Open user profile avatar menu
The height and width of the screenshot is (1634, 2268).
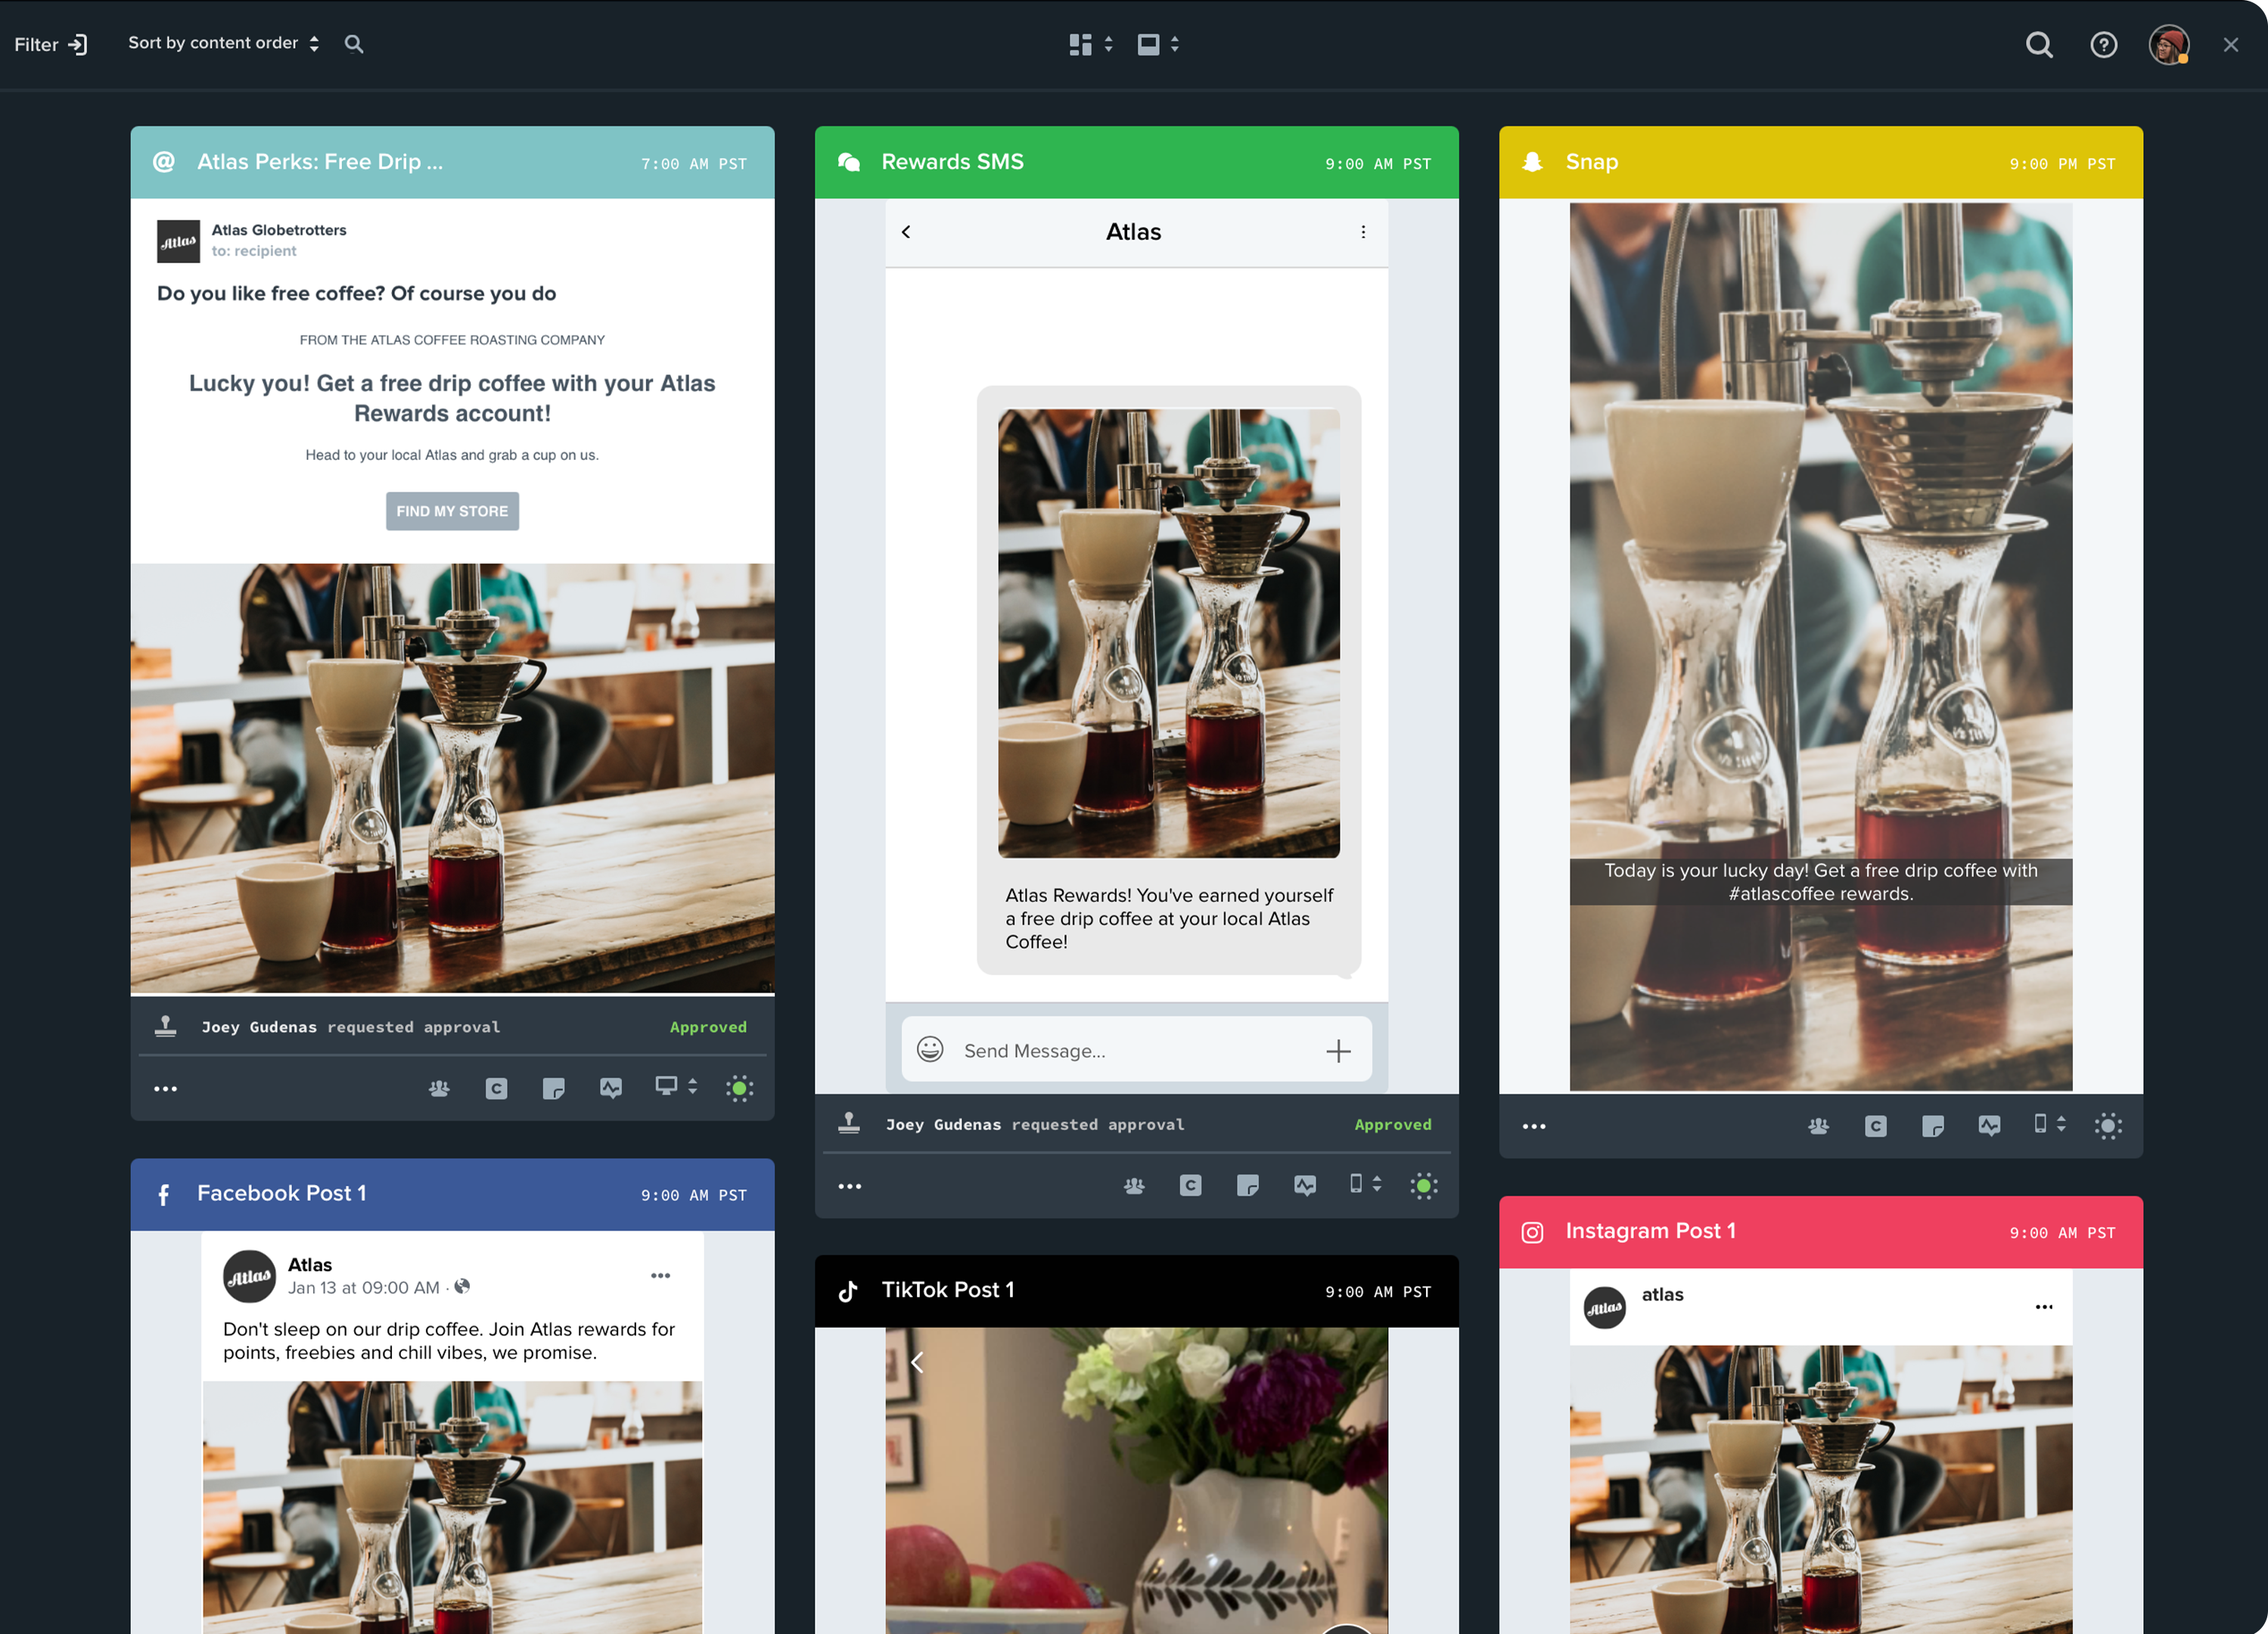point(2168,44)
